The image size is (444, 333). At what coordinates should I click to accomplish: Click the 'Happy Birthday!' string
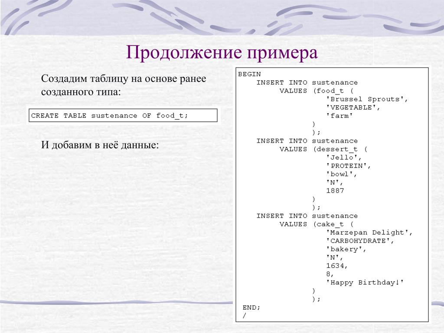(365, 282)
